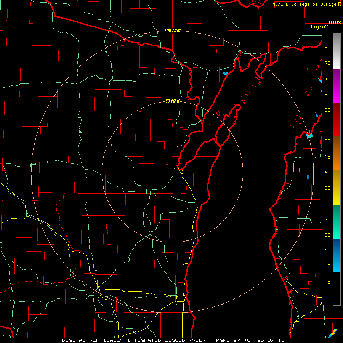Click the 100 NMI range ring label
Screen dimensions: 343x343
172,30
